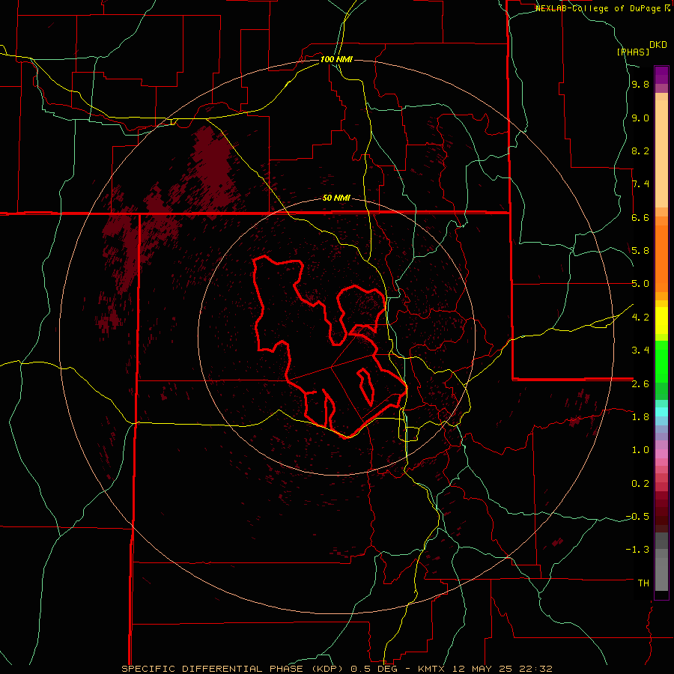Click the 100 NMI range ring label

pos(336,59)
